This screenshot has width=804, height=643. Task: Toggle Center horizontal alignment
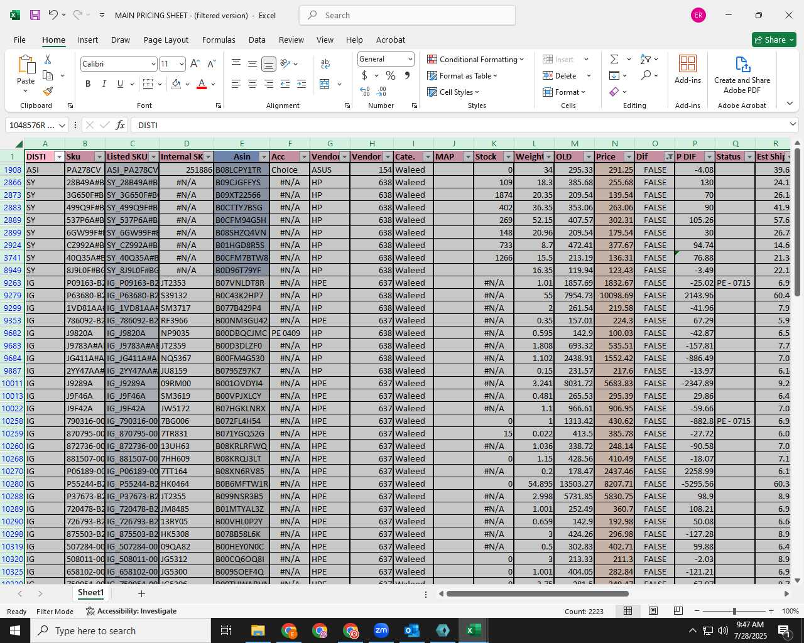point(252,84)
